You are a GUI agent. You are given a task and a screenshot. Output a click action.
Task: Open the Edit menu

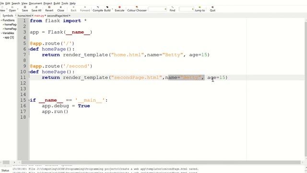(8, 3)
